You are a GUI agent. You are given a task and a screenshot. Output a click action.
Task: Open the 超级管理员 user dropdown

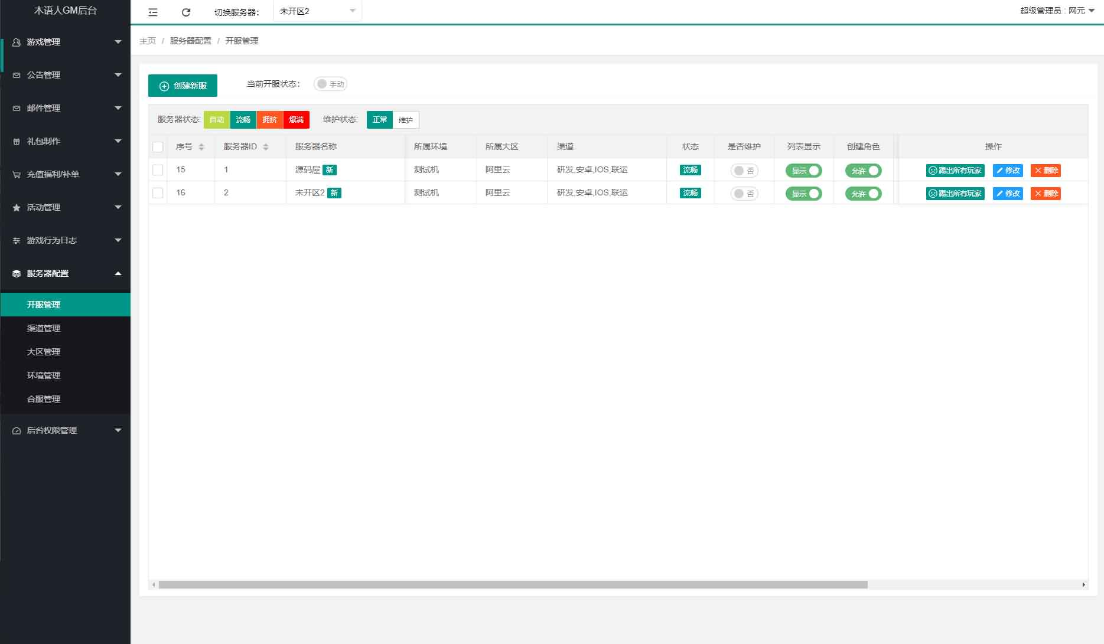[1057, 11]
